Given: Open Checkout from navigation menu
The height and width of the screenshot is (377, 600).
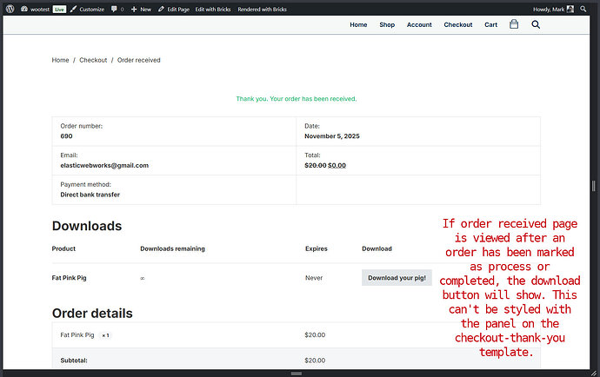Looking at the screenshot, I should click(x=458, y=25).
